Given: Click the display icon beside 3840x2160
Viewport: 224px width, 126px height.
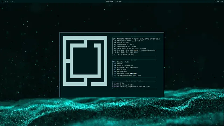Looking at the screenshot, I should pos(115,44).
